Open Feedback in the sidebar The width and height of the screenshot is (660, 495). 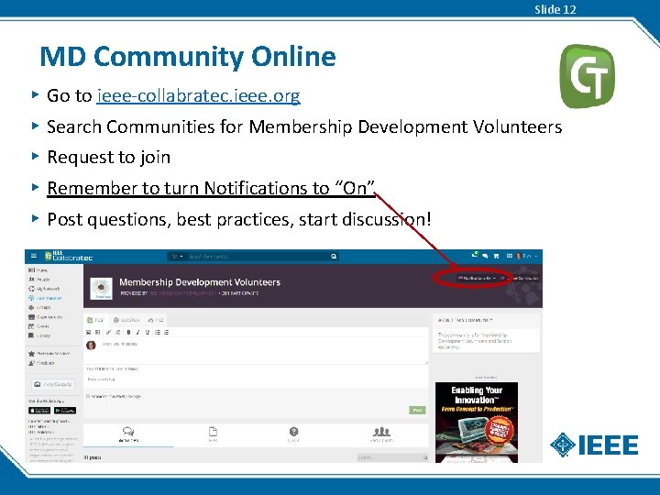41,363
